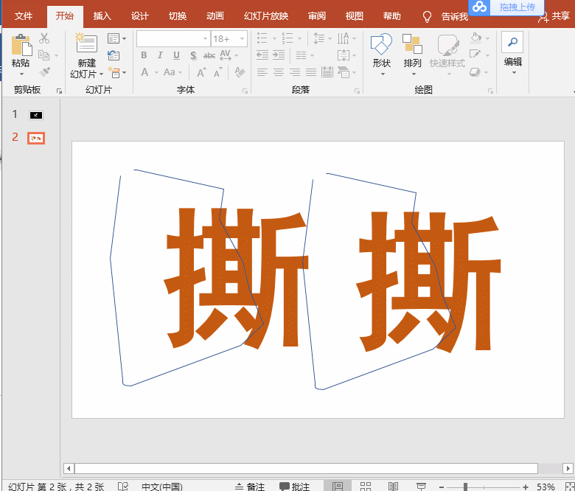The width and height of the screenshot is (575, 491).
Task: Click the Columns icon
Action: 301,55
